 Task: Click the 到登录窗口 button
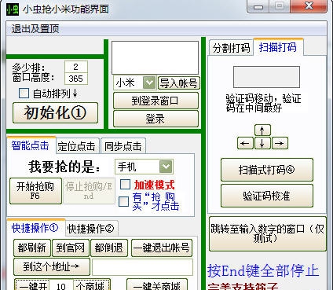point(156,101)
